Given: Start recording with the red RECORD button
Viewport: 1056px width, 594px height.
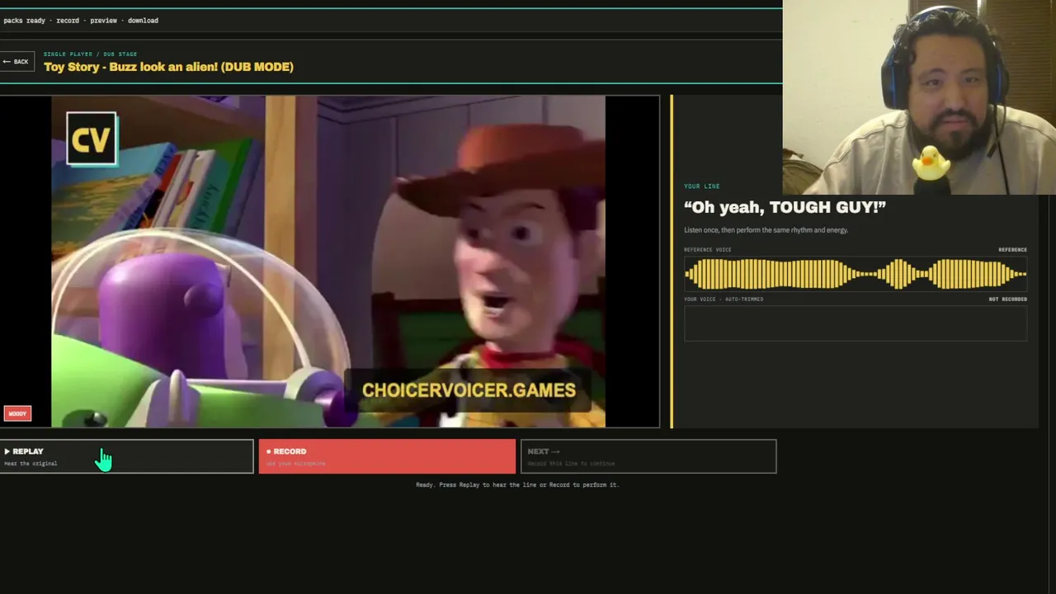Looking at the screenshot, I should point(387,456).
